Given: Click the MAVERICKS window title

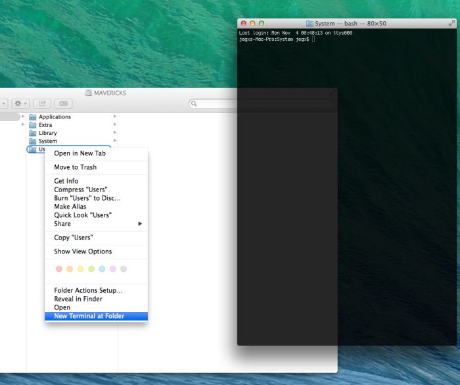Looking at the screenshot, I should tap(110, 93).
